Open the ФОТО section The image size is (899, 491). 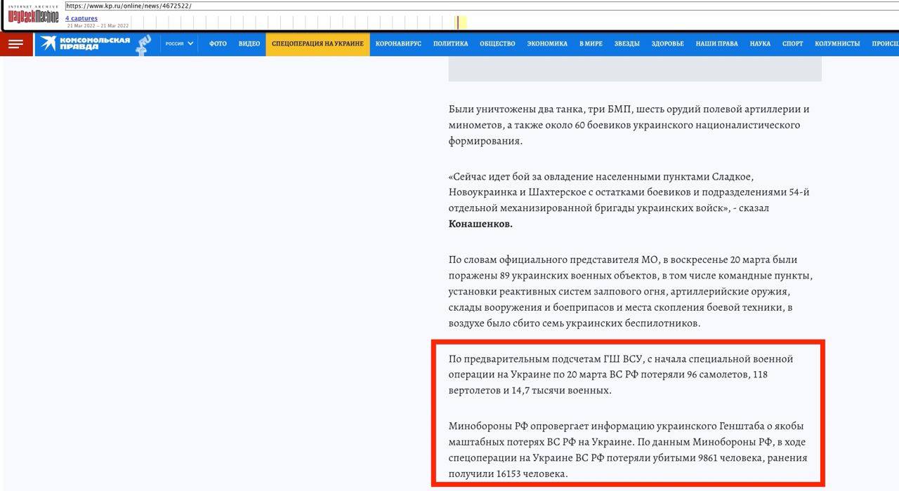218,43
